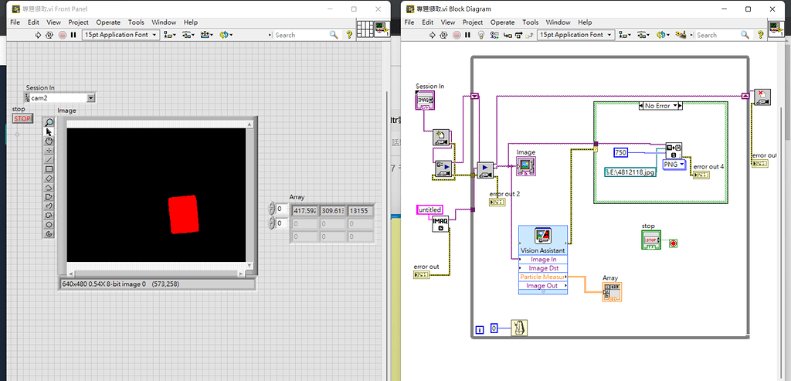Screen dimensions: 791x381
Task: Toggle Highlight Execution light bulb
Action: coord(480,35)
